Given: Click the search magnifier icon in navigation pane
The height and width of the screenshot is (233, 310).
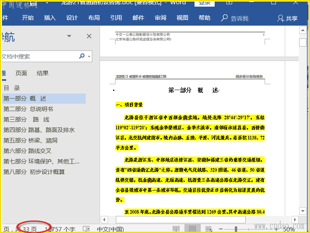Looking at the screenshot, I should point(82,56).
